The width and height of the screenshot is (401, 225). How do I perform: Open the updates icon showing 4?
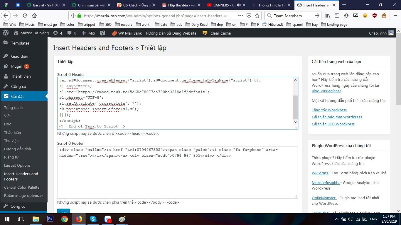coord(58,33)
